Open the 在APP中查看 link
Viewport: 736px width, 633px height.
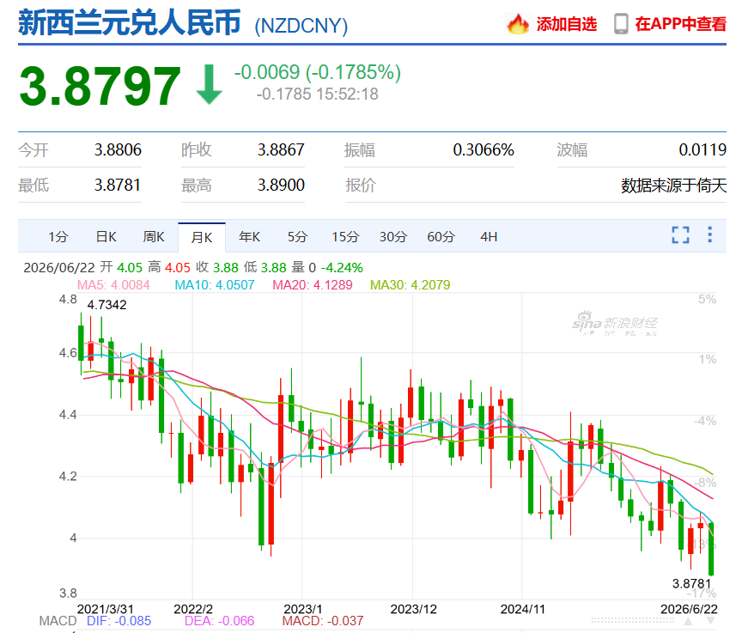[681, 24]
